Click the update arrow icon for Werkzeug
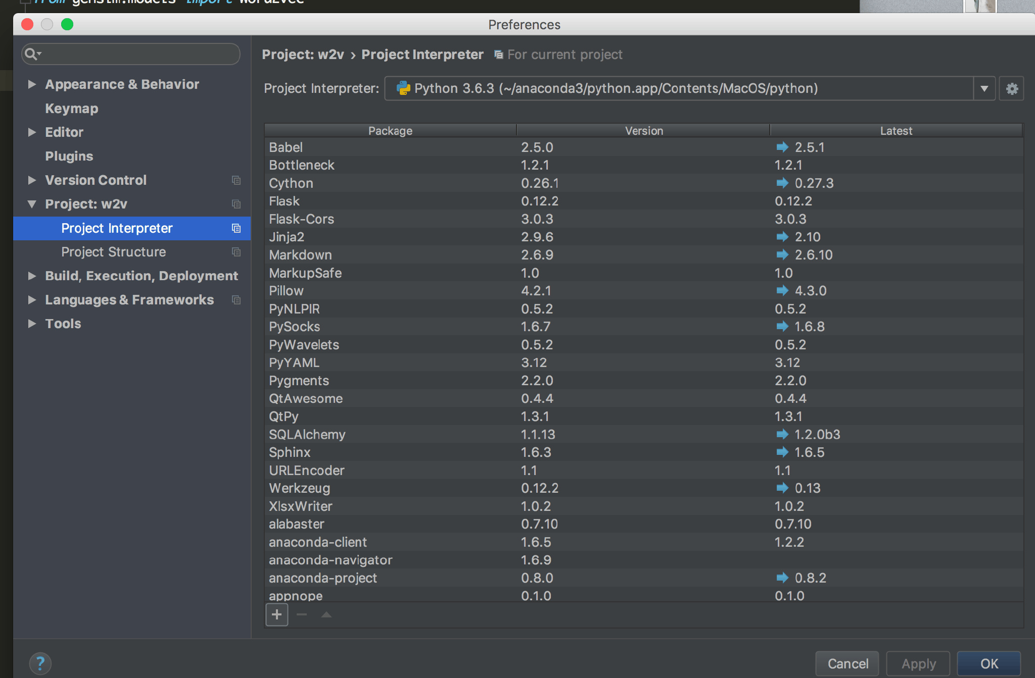This screenshot has width=1035, height=678. 782,488
